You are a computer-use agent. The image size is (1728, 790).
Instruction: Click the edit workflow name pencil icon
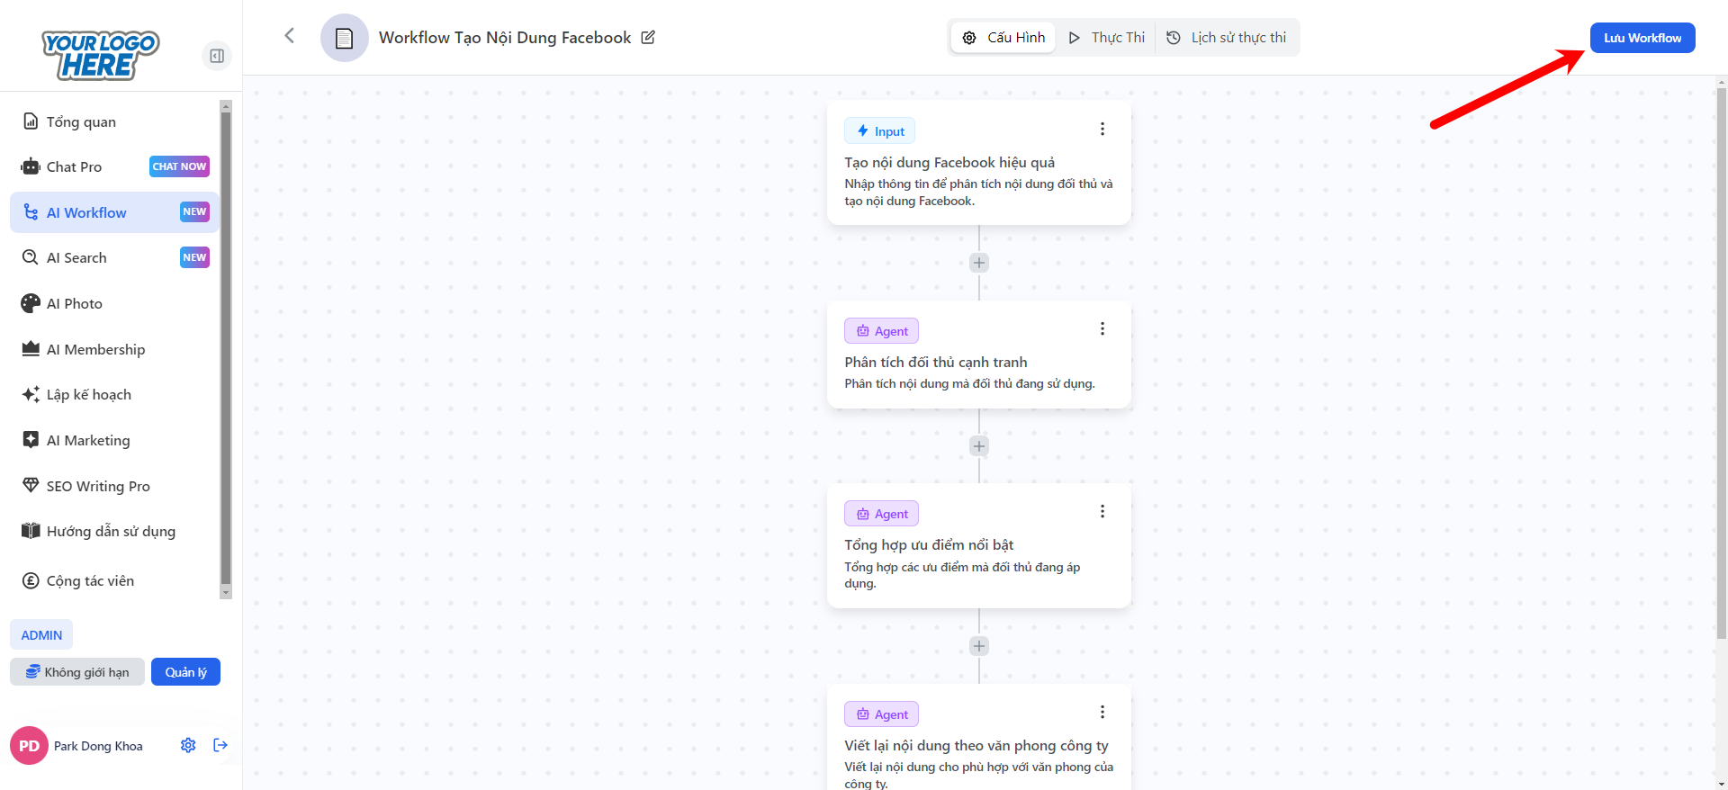coord(648,38)
